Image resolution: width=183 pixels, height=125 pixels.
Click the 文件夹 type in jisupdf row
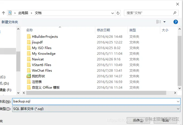[134, 42]
